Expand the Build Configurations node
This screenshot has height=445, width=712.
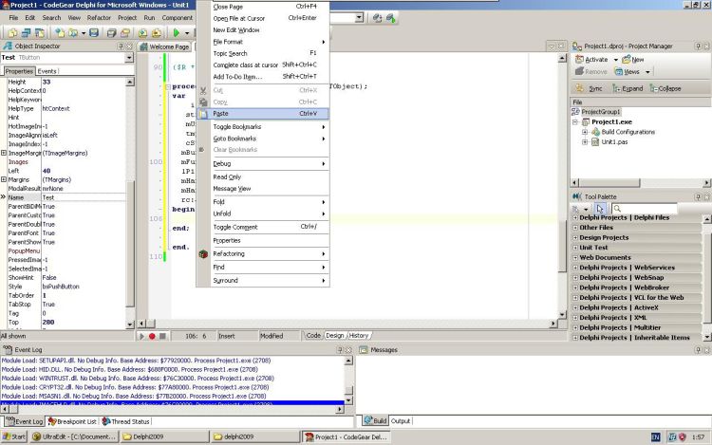[585, 132]
